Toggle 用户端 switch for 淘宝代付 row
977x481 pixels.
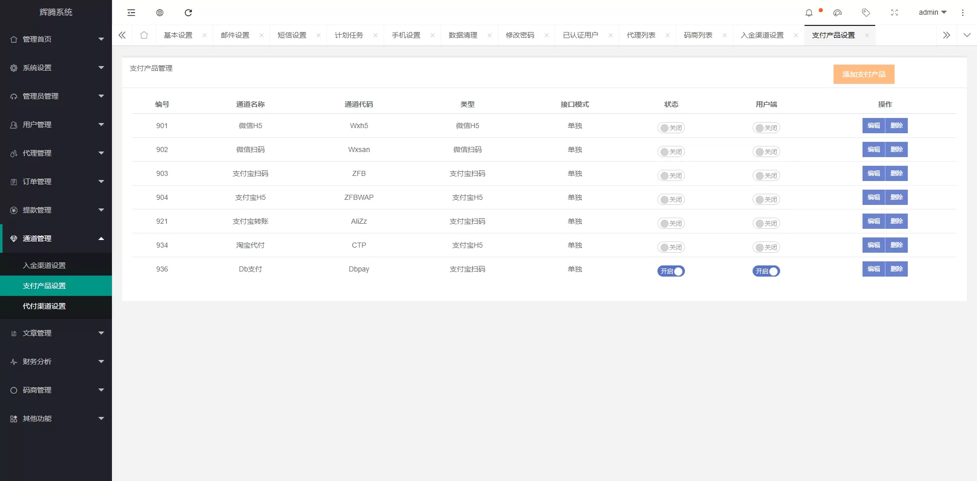pos(766,247)
